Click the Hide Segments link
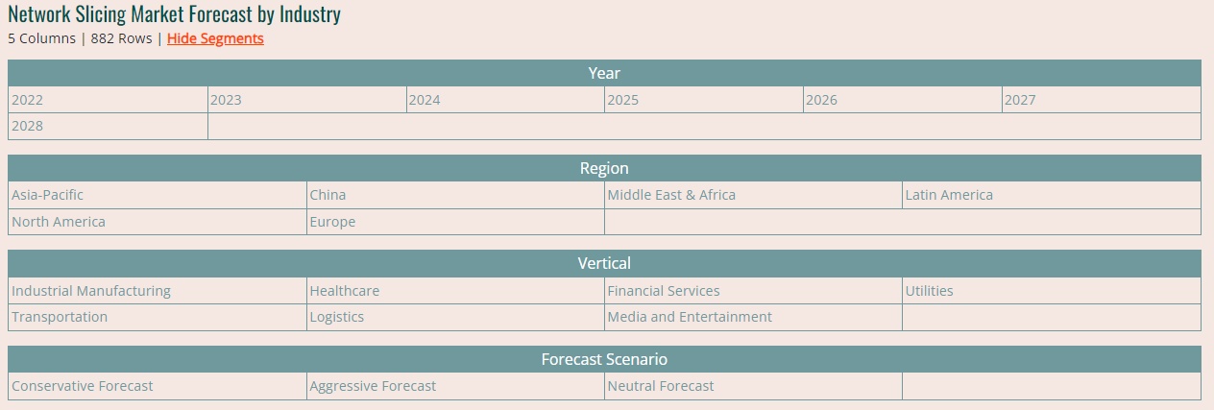The width and height of the screenshot is (1214, 410). pyautogui.click(x=215, y=38)
